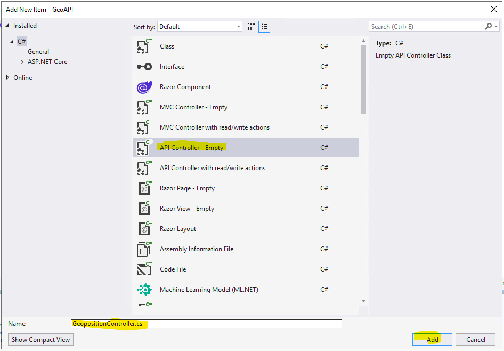Switch to medium icons view

pos(251,27)
